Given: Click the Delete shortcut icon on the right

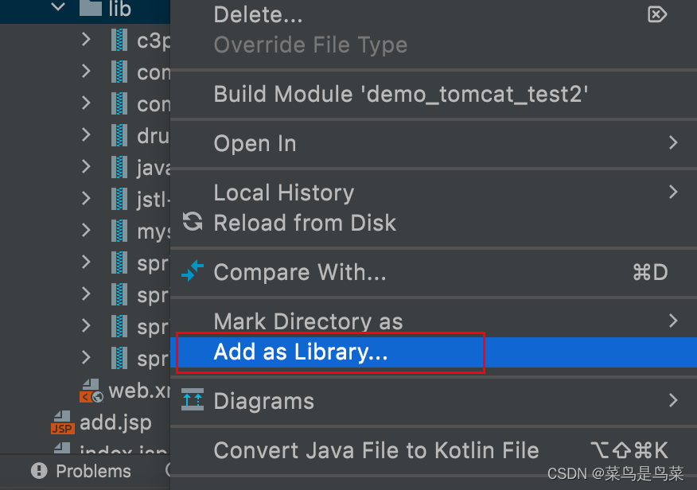Looking at the screenshot, I should click(657, 14).
